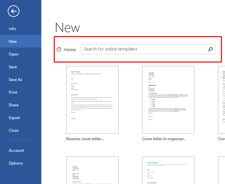Select Share in the sidebar

tap(14, 105)
